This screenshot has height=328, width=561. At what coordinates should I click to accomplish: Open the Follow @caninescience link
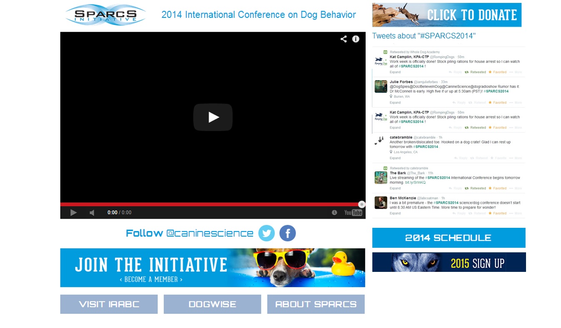click(189, 233)
